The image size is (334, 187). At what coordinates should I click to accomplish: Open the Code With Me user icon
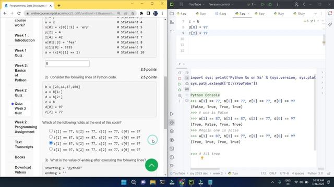tap(296, 4)
